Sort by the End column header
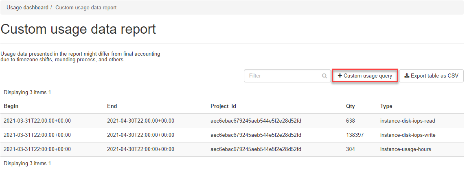The height and width of the screenshot is (190, 467). pos(112,106)
